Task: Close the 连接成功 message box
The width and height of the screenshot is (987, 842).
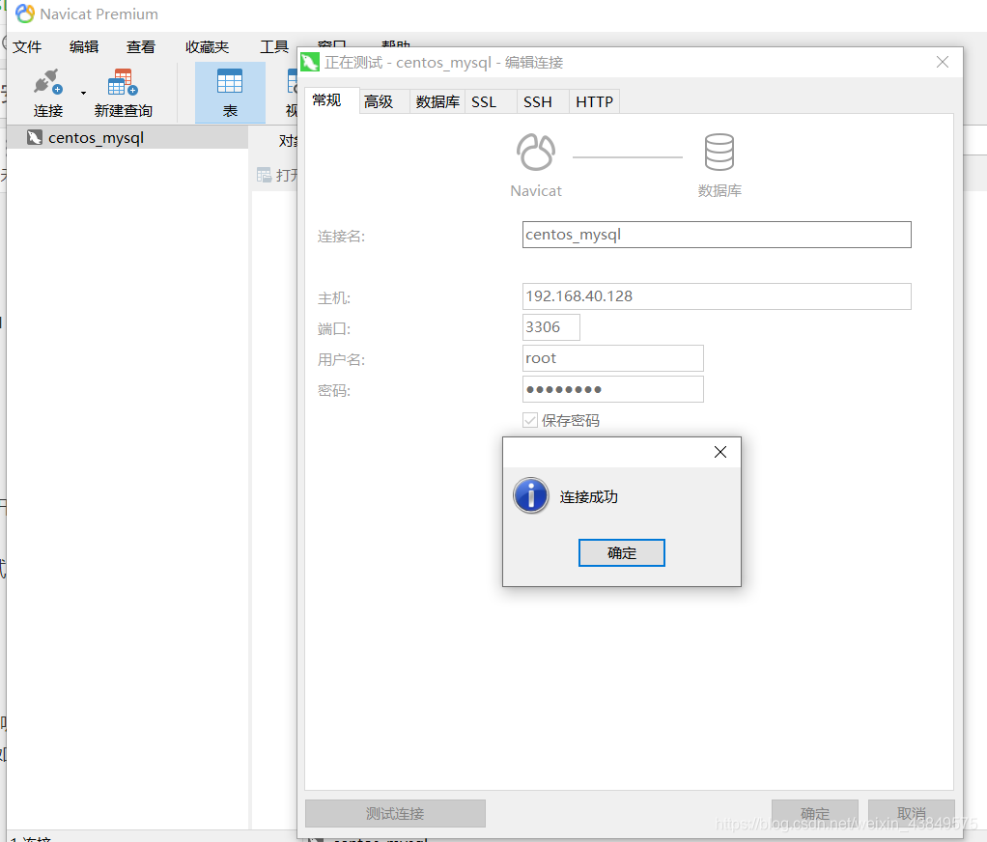Action: click(720, 452)
